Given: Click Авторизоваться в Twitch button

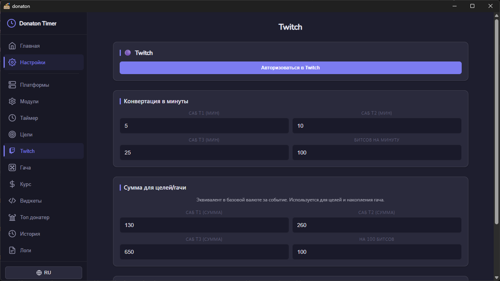Looking at the screenshot, I should click(290, 68).
